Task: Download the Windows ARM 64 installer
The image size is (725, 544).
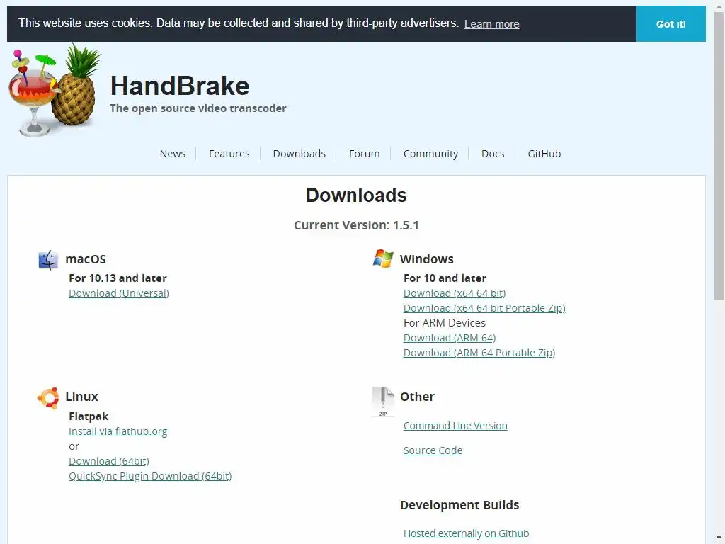Action: coord(450,338)
